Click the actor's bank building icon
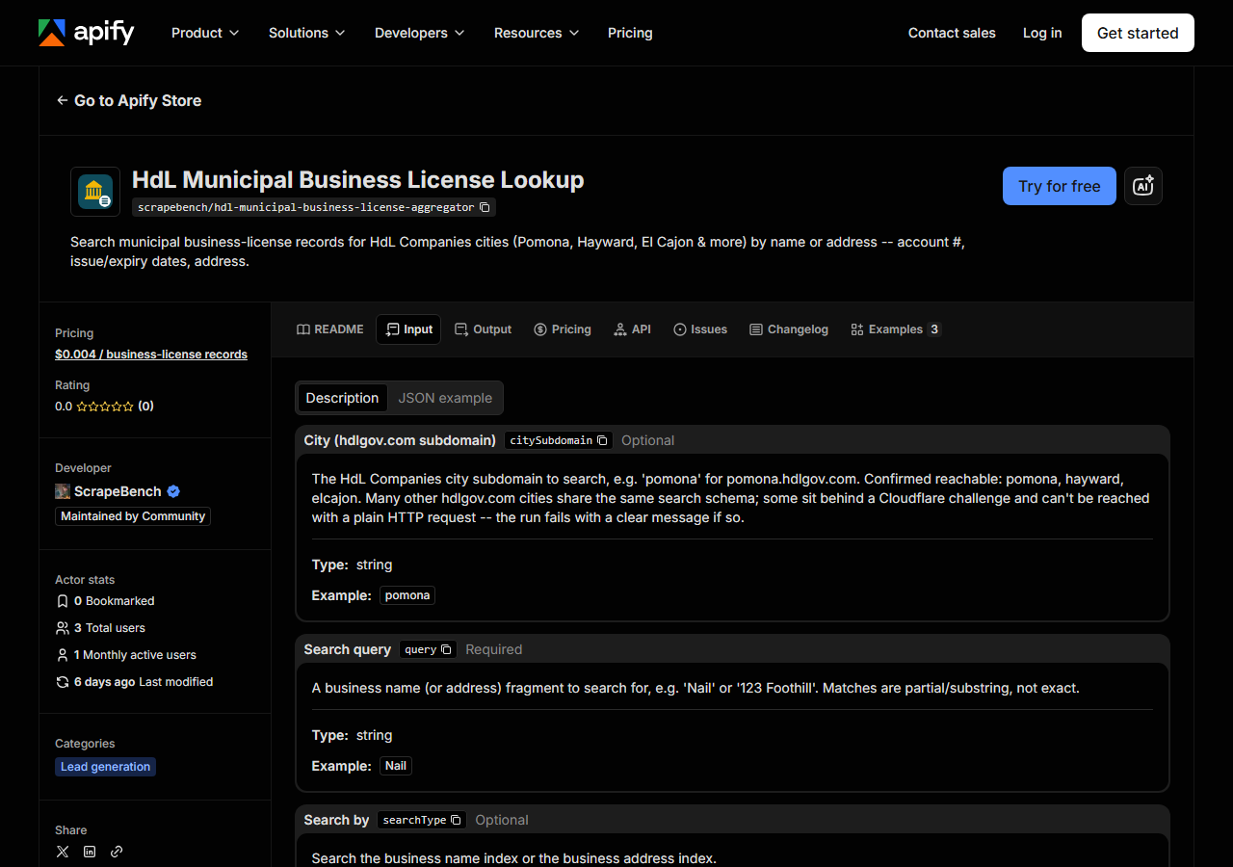The width and height of the screenshot is (1233, 867). (95, 192)
